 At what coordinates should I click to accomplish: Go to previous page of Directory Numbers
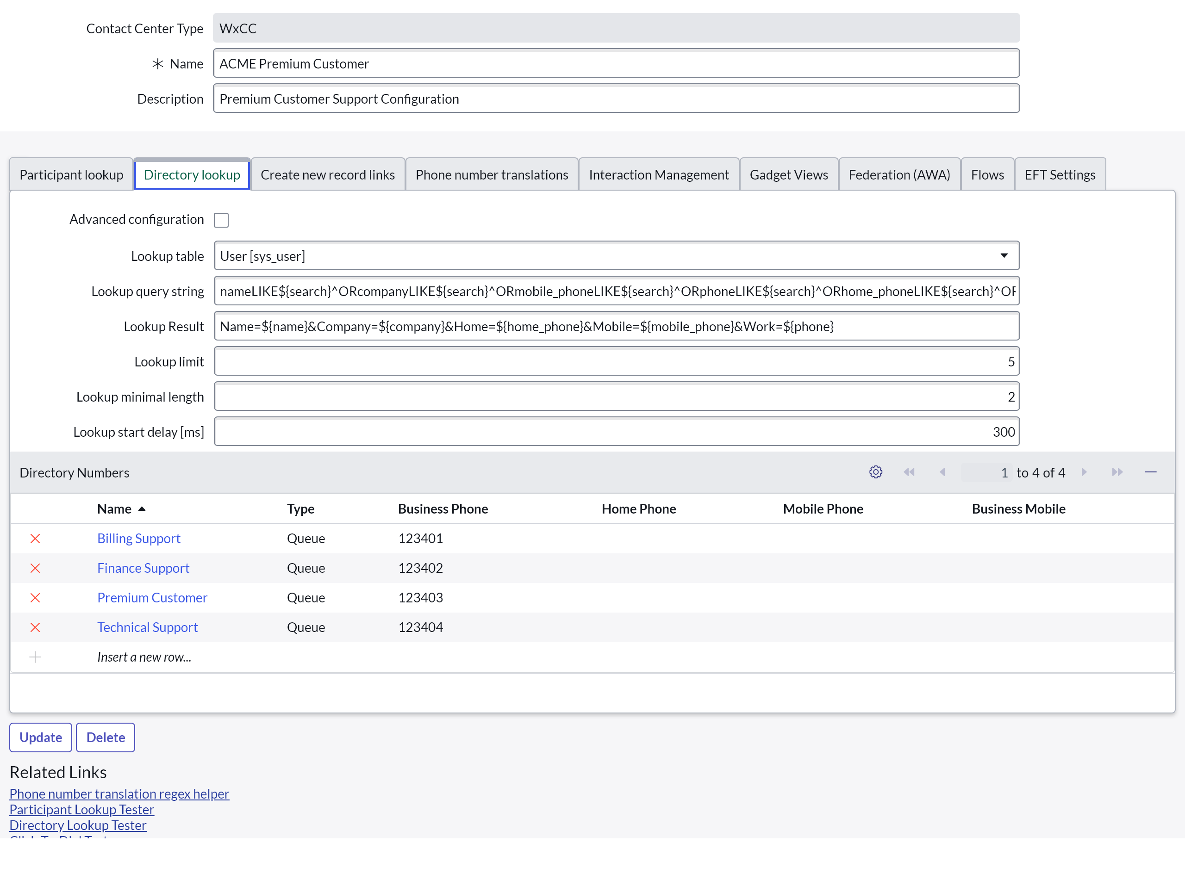942,472
